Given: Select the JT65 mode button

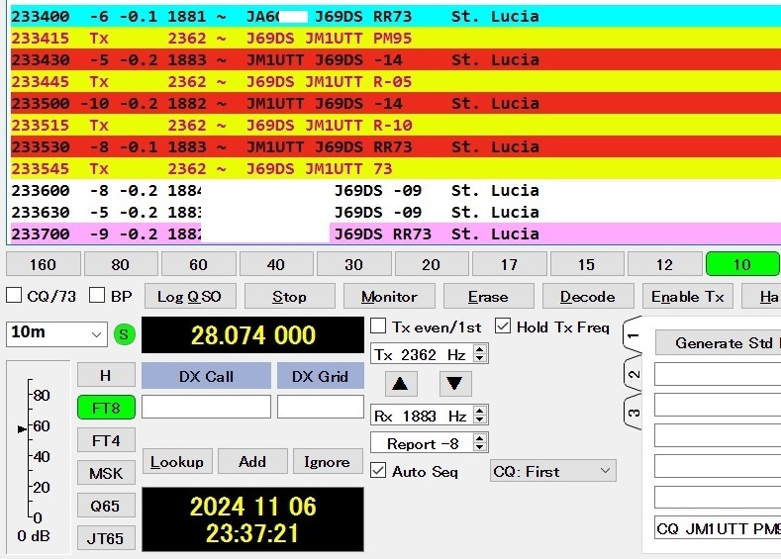Looking at the screenshot, I should (106, 538).
